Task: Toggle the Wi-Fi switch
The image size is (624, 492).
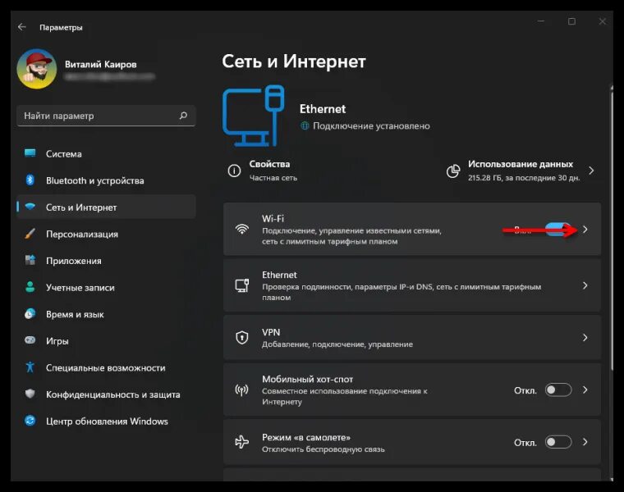Action: click(x=559, y=230)
